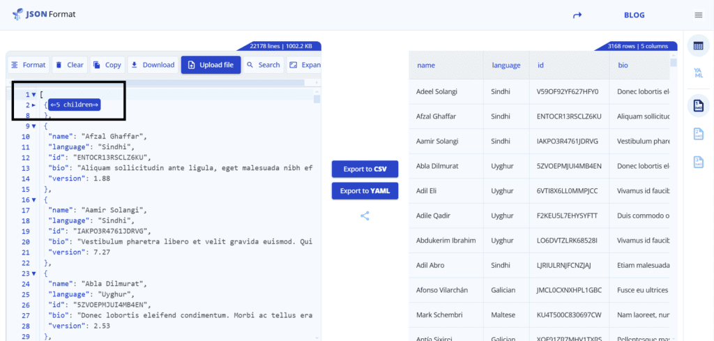Collapse the object starting at line 9
This screenshot has height=341, width=714.
click(x=34, y=126)
